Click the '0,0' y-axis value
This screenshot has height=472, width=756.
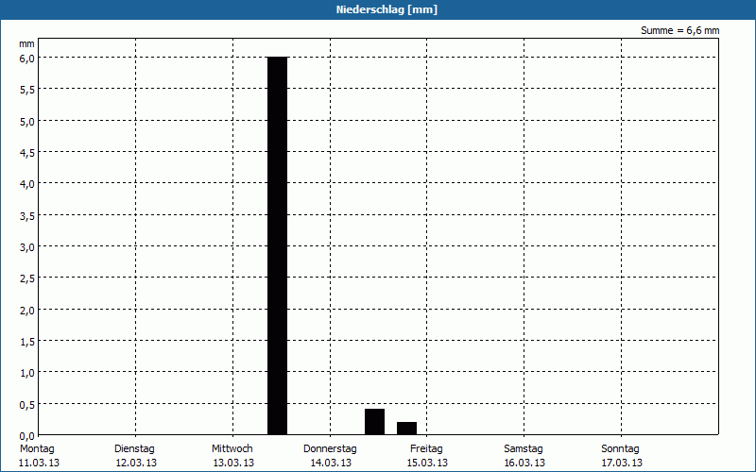pos(27,436)
